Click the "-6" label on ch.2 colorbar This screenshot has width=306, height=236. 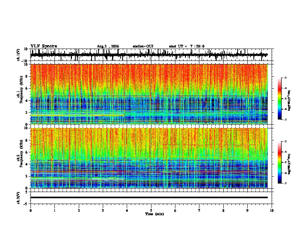[285, 173]
